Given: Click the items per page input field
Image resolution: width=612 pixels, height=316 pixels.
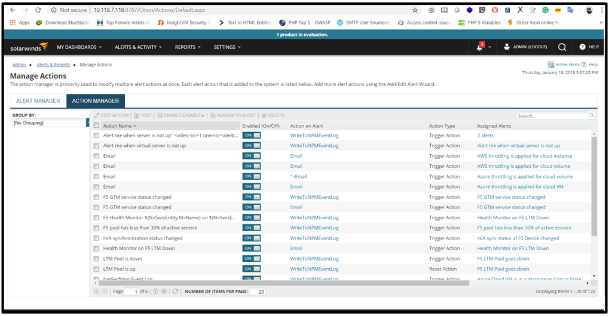Looking at the screenshot, I should [x=258, y=292].
